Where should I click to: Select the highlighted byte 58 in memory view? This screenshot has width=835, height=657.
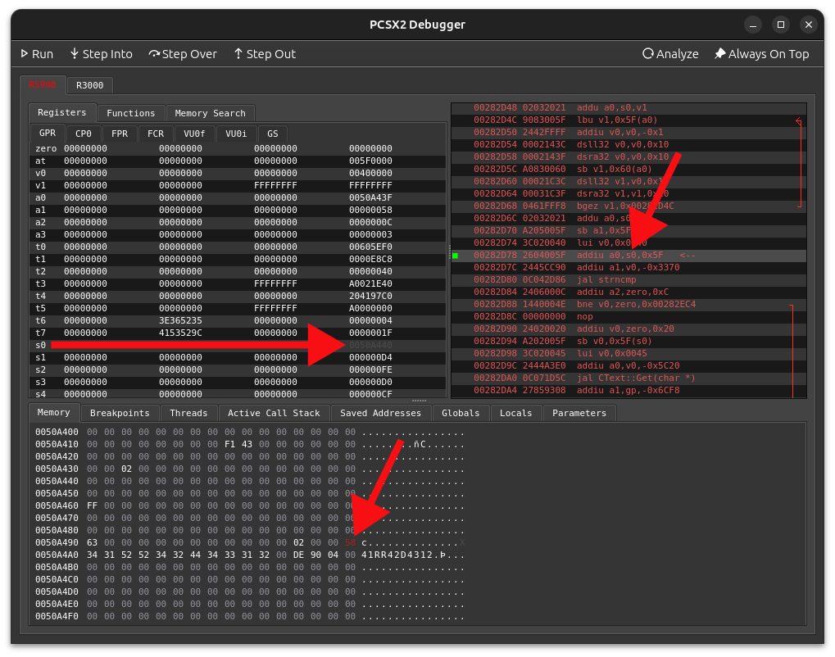point(350,542)
